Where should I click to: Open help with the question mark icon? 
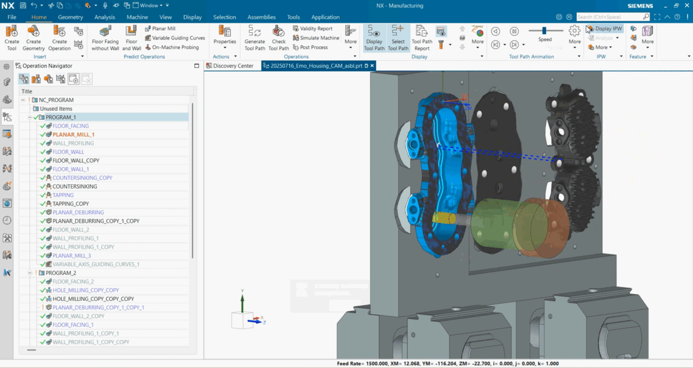click(x=677, y=17)
